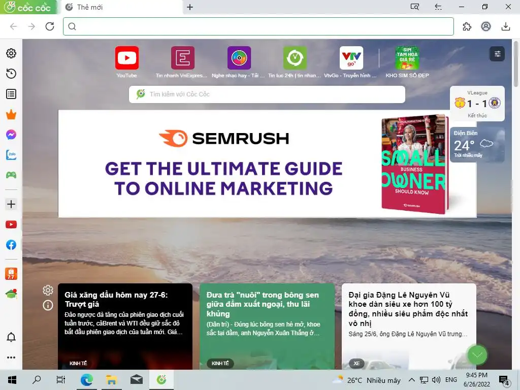Open File Explorer from taskbar

click(111, 380)
